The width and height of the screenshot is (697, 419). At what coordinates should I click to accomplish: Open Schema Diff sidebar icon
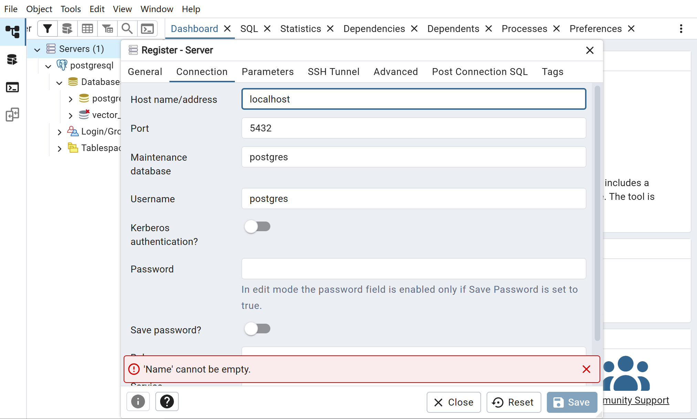pyautogui.click(x=12, y=115)
